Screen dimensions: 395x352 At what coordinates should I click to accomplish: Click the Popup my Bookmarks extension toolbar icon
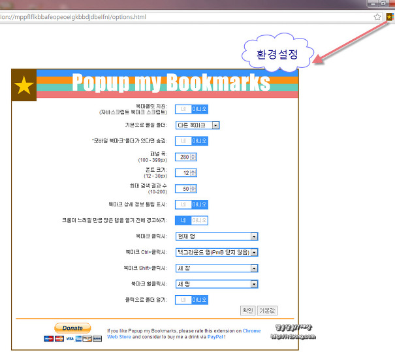[390, 17]
